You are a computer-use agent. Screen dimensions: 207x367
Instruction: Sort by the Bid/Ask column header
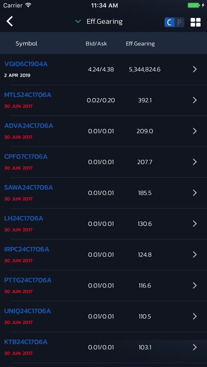(x=96, y=44)
